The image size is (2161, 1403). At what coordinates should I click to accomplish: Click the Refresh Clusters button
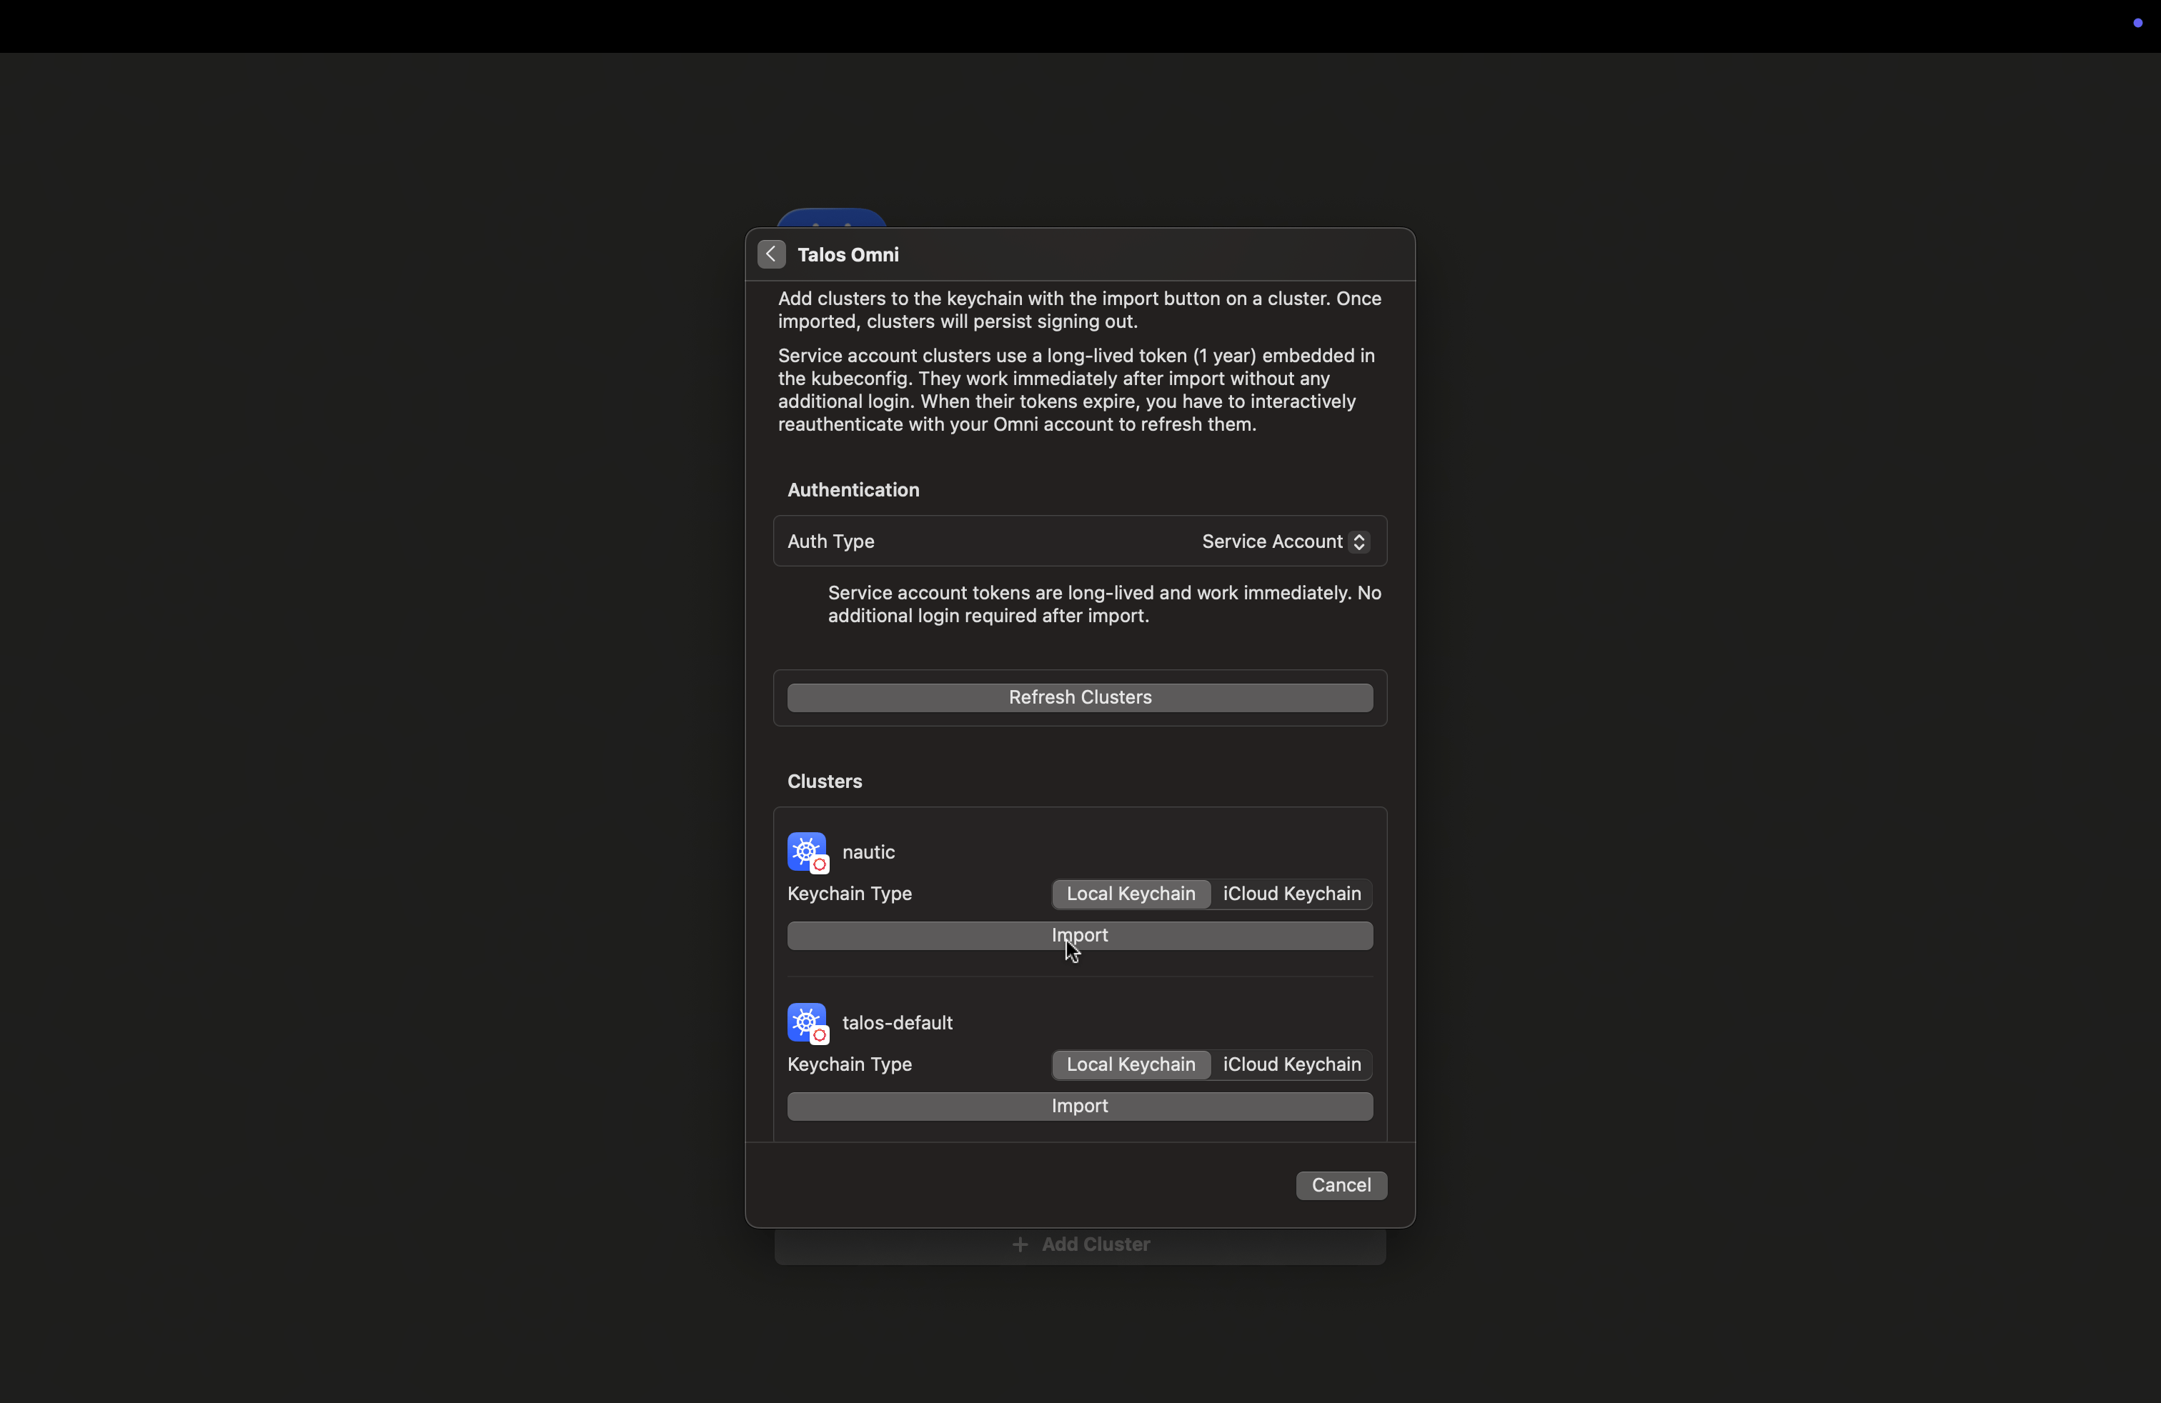[x=1080, y=697]
